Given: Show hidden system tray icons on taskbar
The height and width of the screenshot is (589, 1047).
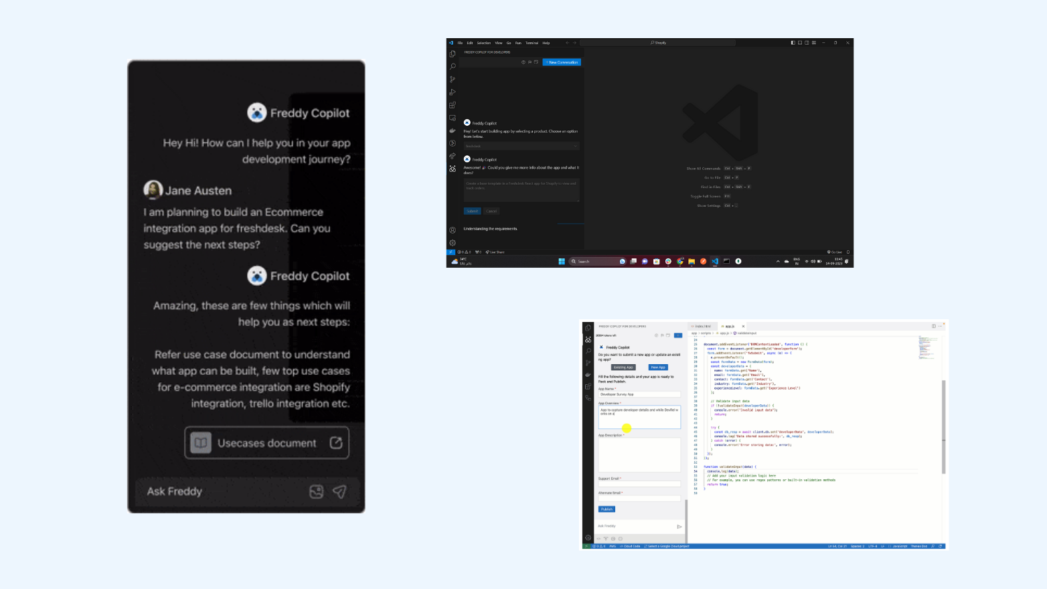Looking at the screenshot, I should (x=778, y=261).
